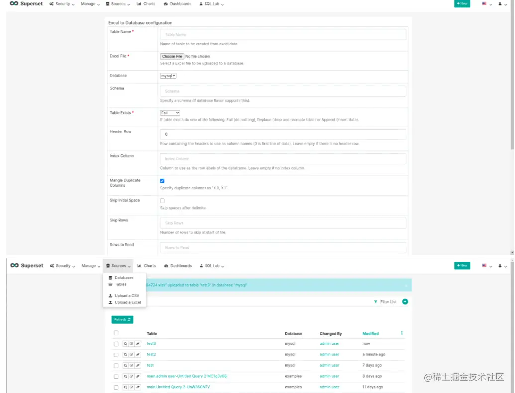Click into the Schema input field
The width and height of the screenshot is (515, 393).
tap(283, 91)
